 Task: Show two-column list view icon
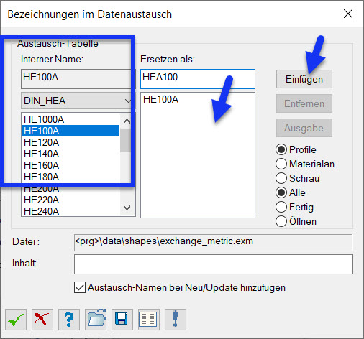[149, 320]
